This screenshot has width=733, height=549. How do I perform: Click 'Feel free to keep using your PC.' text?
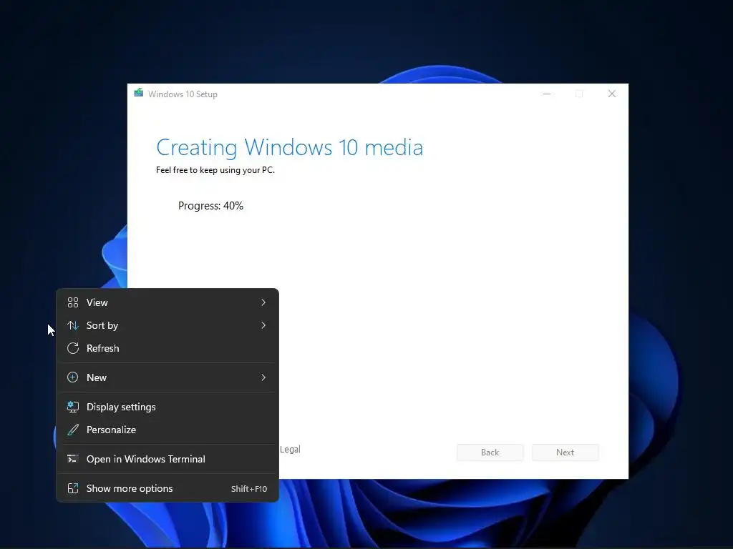click(x=215, y=170)
